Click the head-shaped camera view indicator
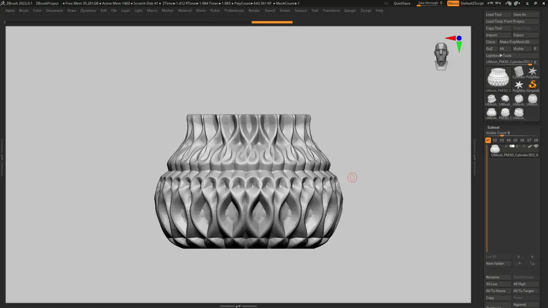Image resolution: width=548 pixels, height=308 pixels. 441,56
